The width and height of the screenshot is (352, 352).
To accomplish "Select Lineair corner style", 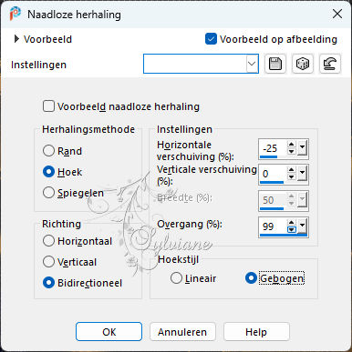I will pos(176,278).
